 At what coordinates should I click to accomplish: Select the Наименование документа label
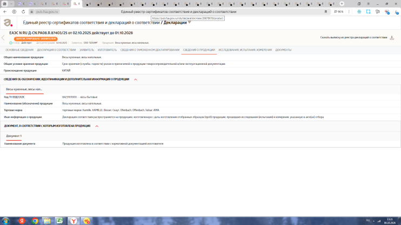point(19,144)
